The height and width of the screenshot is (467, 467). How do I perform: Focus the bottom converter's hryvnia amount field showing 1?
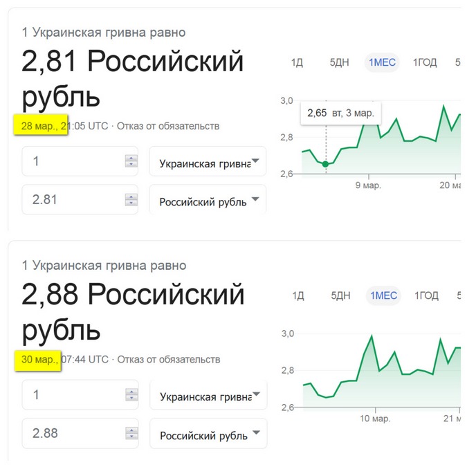[x=80, y=394]
